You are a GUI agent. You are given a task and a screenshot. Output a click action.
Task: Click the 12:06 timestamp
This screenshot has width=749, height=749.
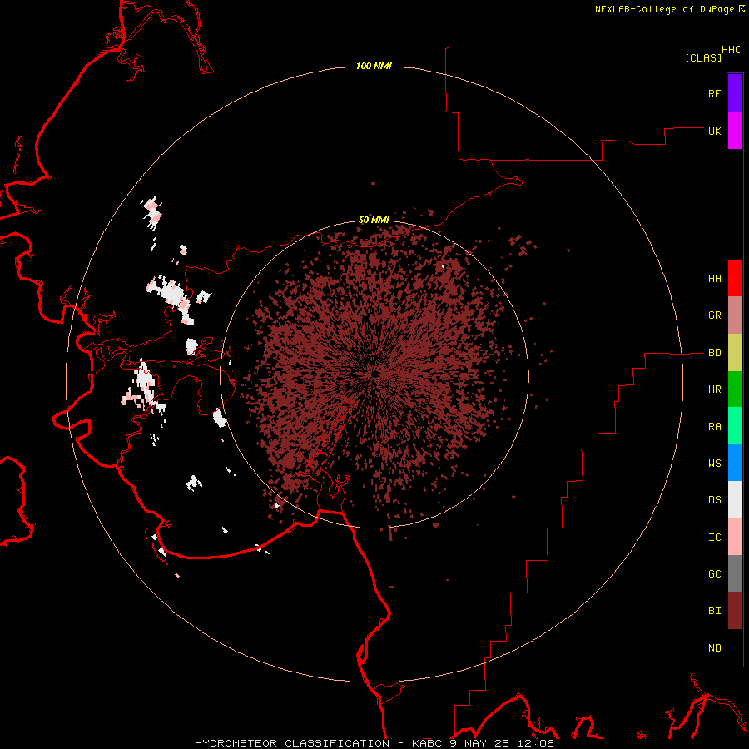[537, 743]
